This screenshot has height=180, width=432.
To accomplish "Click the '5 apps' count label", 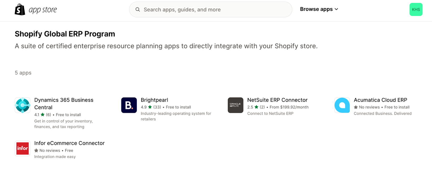I will (23, 73).
